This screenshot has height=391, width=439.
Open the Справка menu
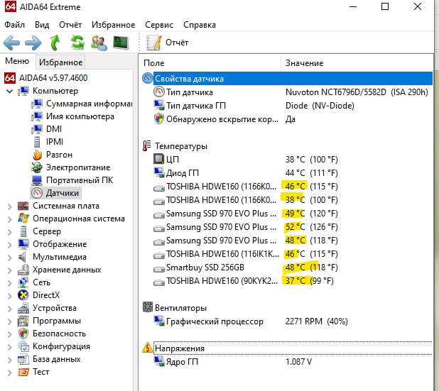[200, 25]
